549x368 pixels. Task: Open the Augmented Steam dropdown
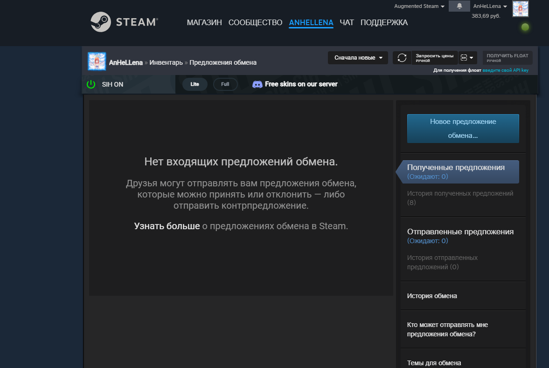419,7
